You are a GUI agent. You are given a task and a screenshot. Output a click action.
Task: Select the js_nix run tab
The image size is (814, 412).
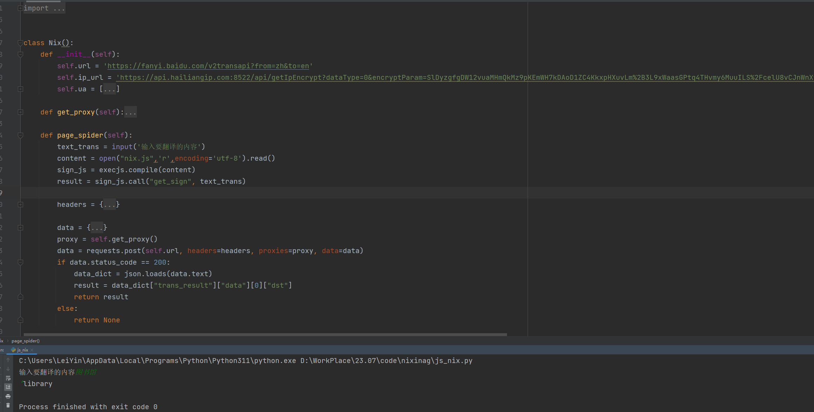(x=22, y=350)
